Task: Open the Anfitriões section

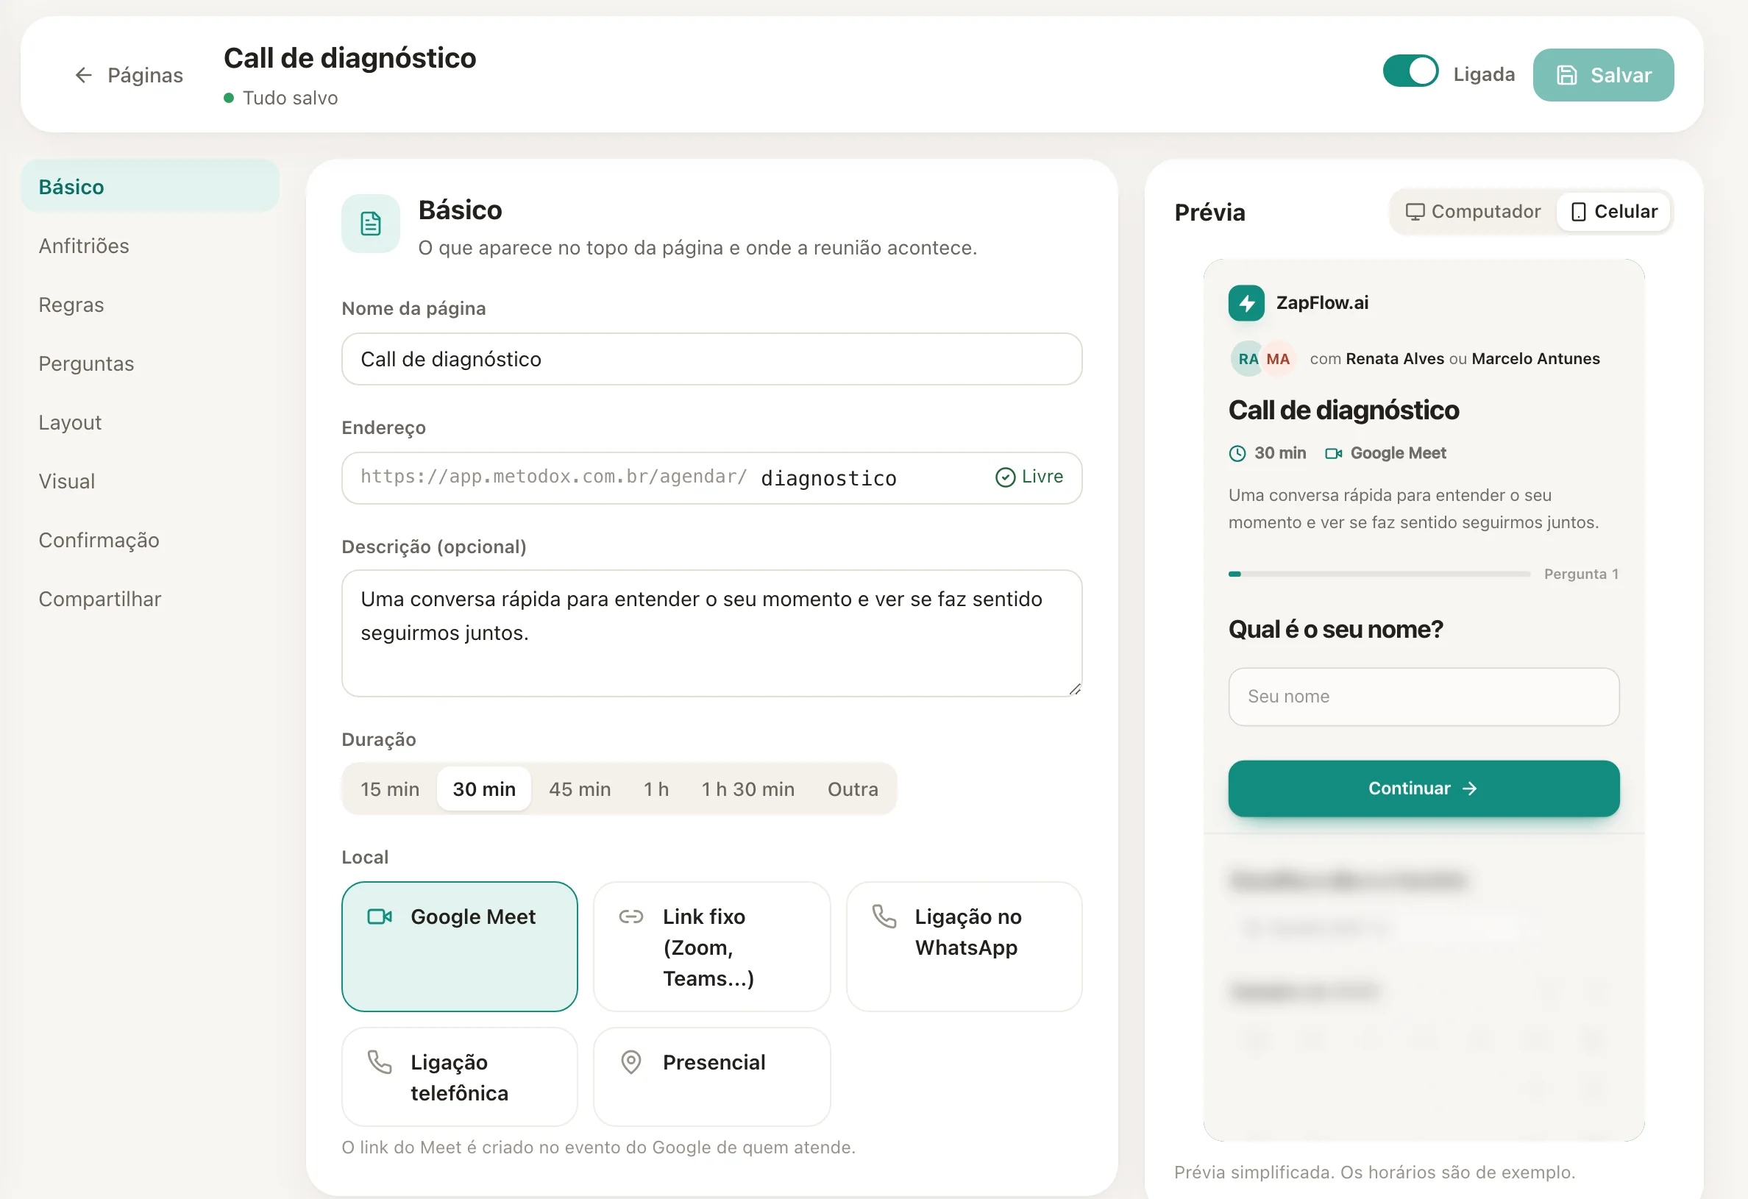Action: [149, 246]
